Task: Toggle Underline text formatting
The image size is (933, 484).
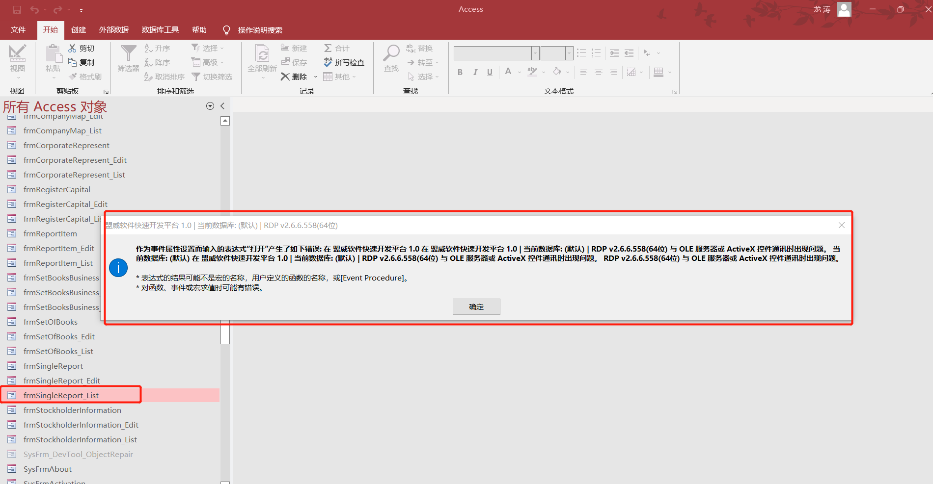Action: tap(490, 73)
